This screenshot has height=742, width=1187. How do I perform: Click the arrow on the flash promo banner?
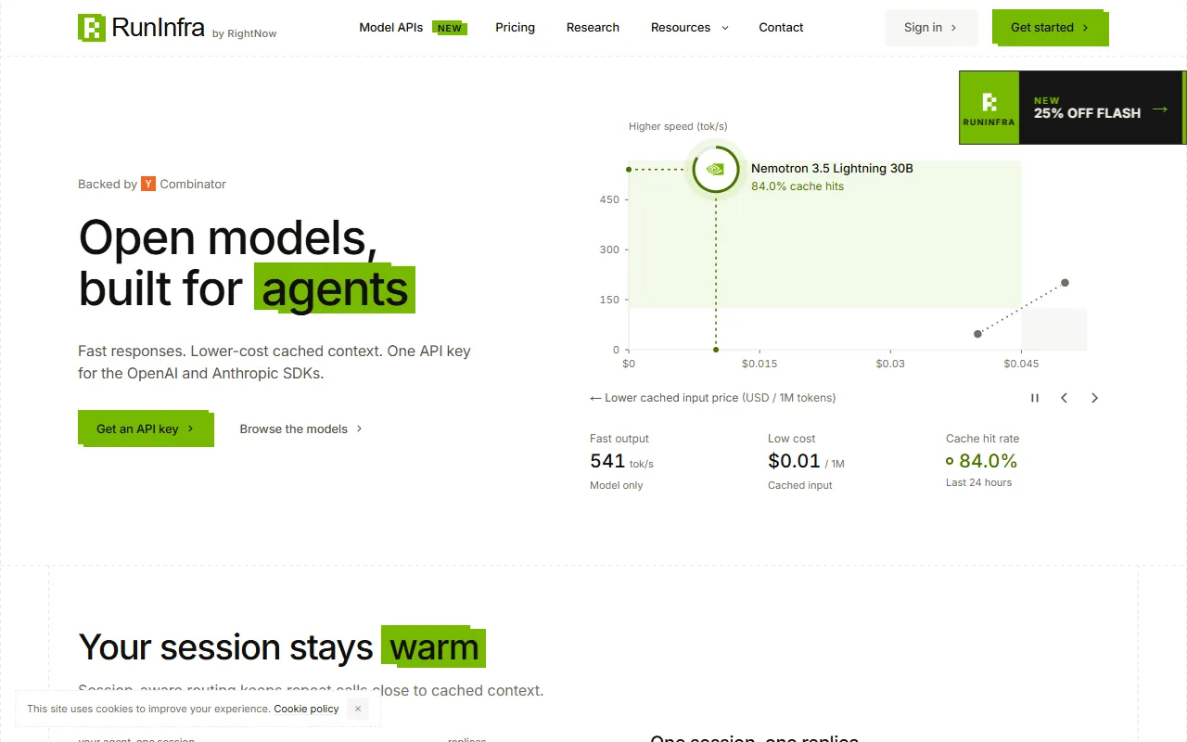(1160, 109)
